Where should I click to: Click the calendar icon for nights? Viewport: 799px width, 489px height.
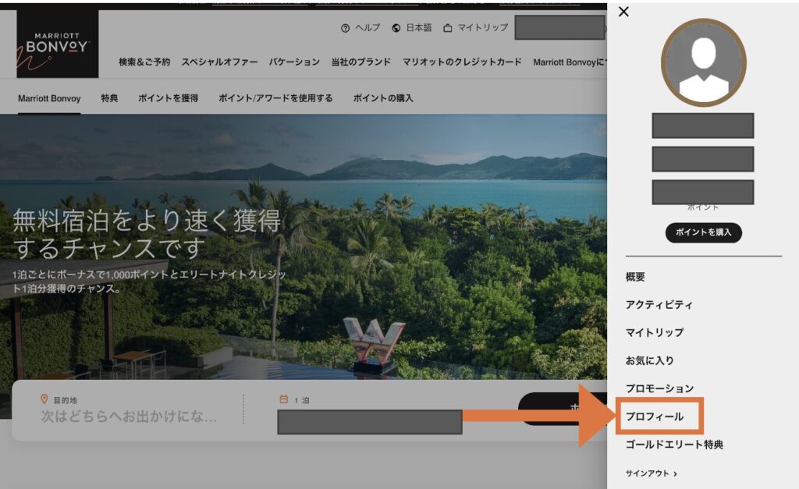[x=284, y=399]
